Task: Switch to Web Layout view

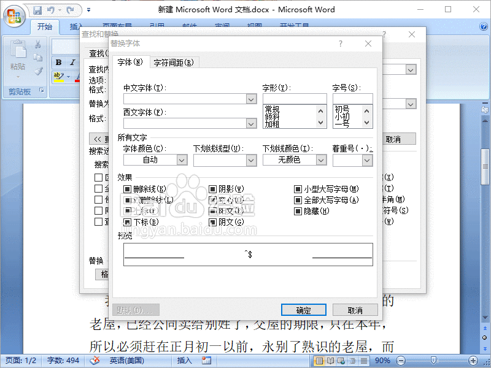Action: pos(341,361)
